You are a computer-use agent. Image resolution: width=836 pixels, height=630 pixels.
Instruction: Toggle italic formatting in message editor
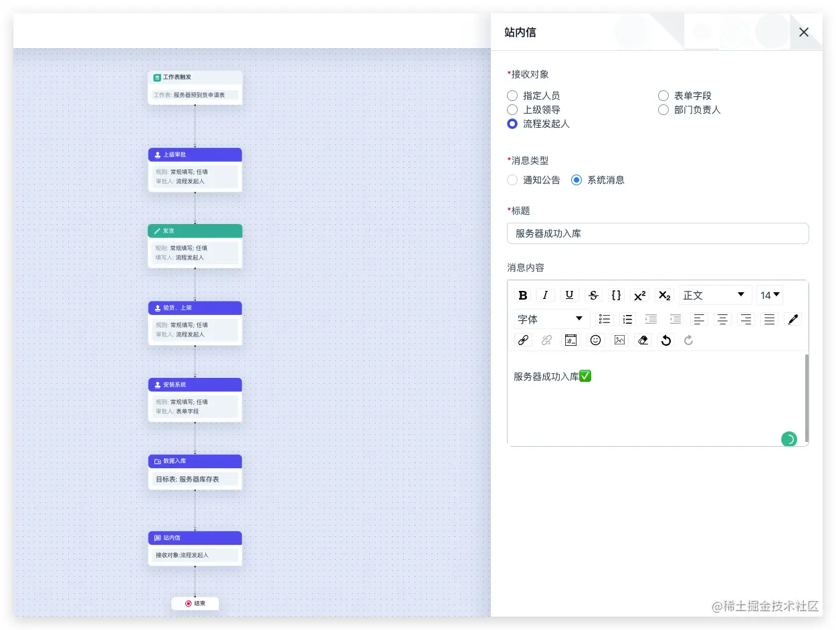[546, 295]
